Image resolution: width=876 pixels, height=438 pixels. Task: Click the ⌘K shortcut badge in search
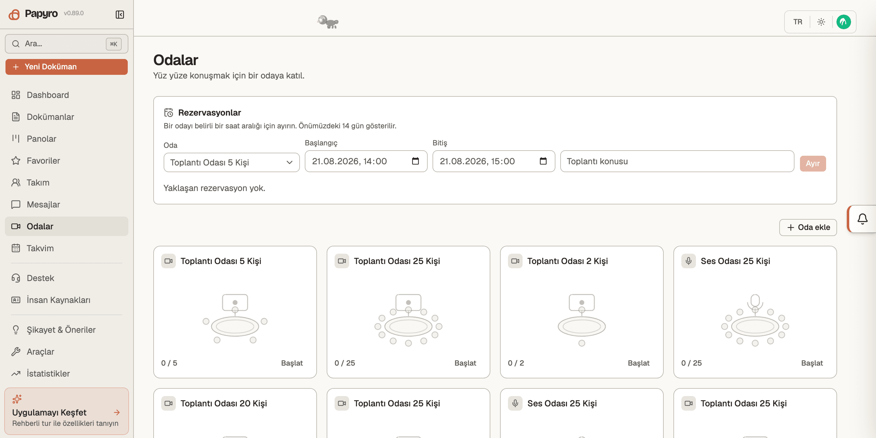(113, 44)
